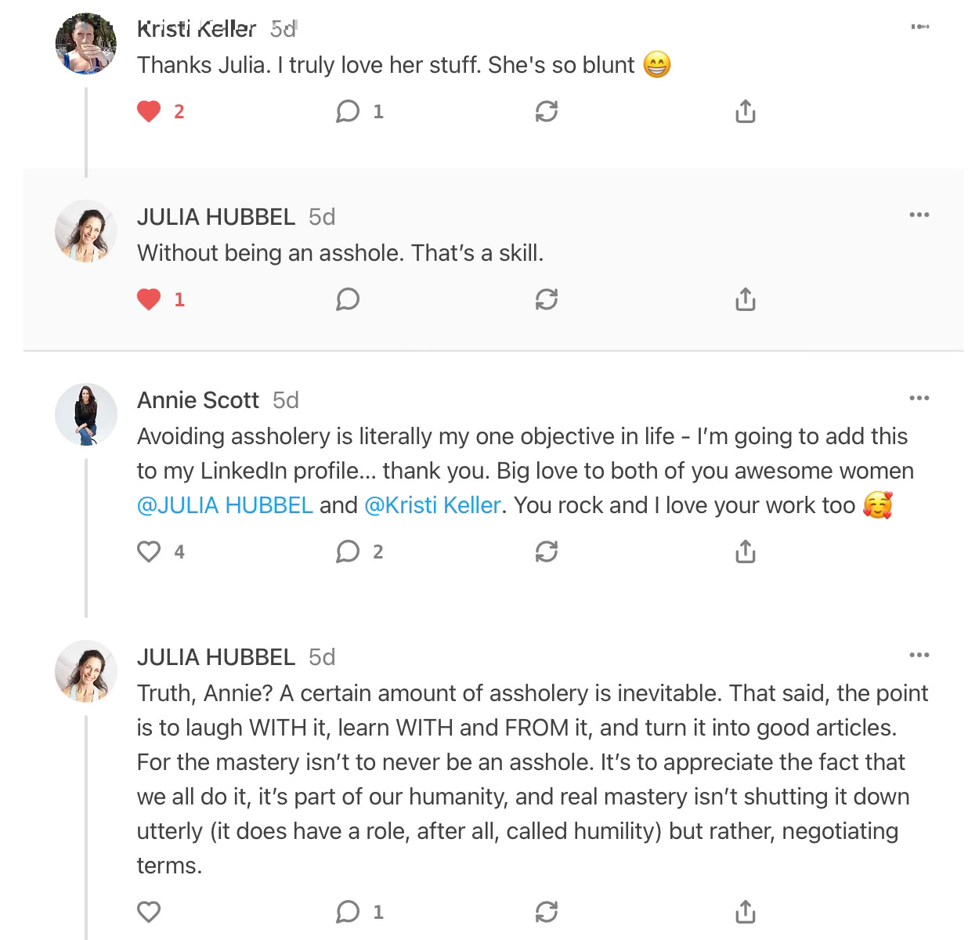The image size is (968, 940).
Task: Open replies on Kristi Keller's comment
Action: tap(348, 112)
